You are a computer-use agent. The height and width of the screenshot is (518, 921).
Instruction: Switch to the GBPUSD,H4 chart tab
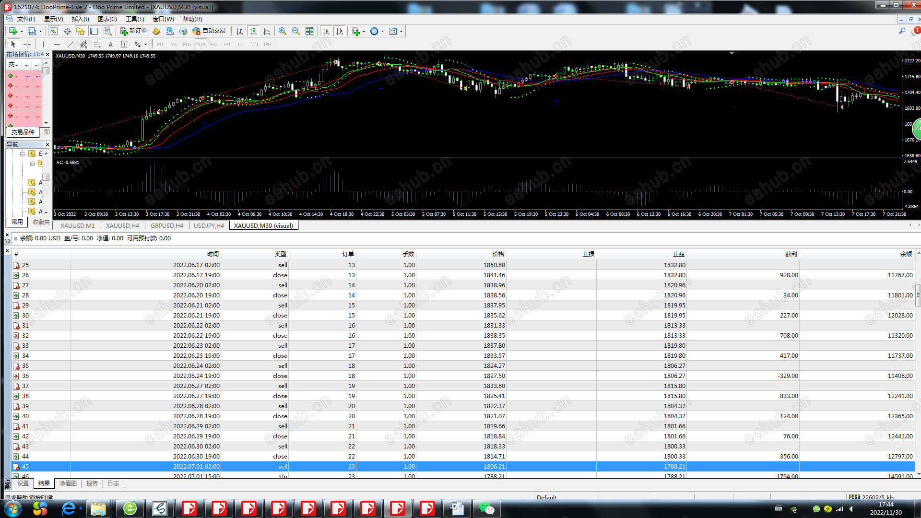point(166,226)
